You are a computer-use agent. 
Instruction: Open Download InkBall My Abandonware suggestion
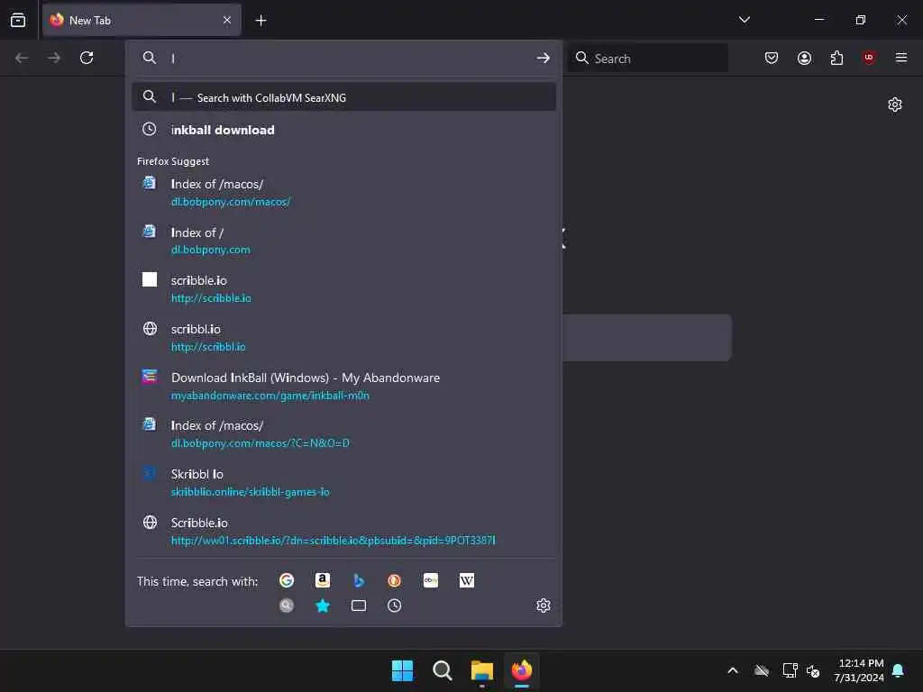coord(343,386)
